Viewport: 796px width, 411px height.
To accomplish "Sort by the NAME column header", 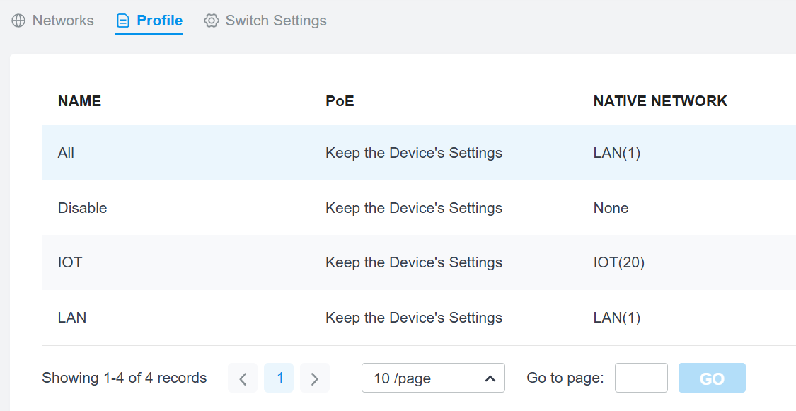I will click(x=79, y=101).
